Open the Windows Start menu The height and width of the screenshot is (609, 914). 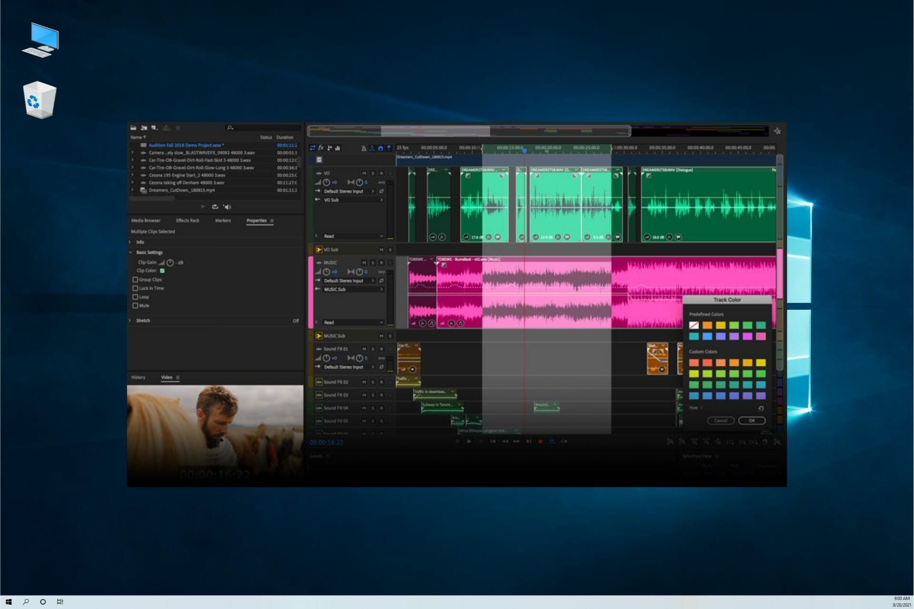(9, 602)
